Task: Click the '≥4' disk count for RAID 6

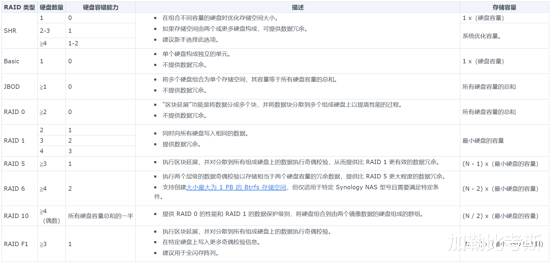Action: pyautogui.click(x=43, y=189)
